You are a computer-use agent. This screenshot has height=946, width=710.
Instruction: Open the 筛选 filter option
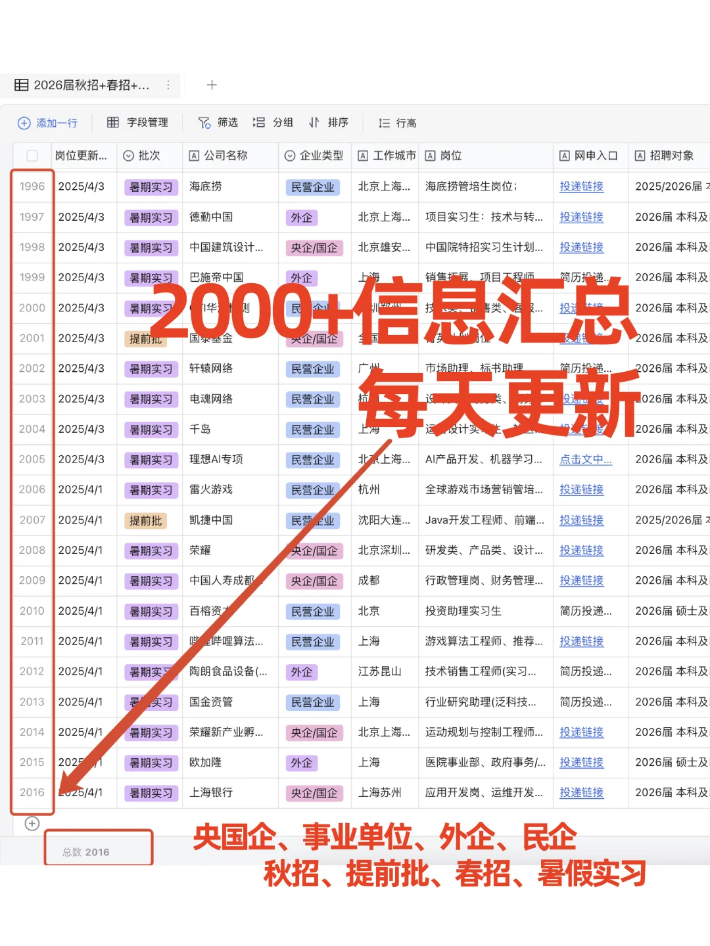coord(218,123)
